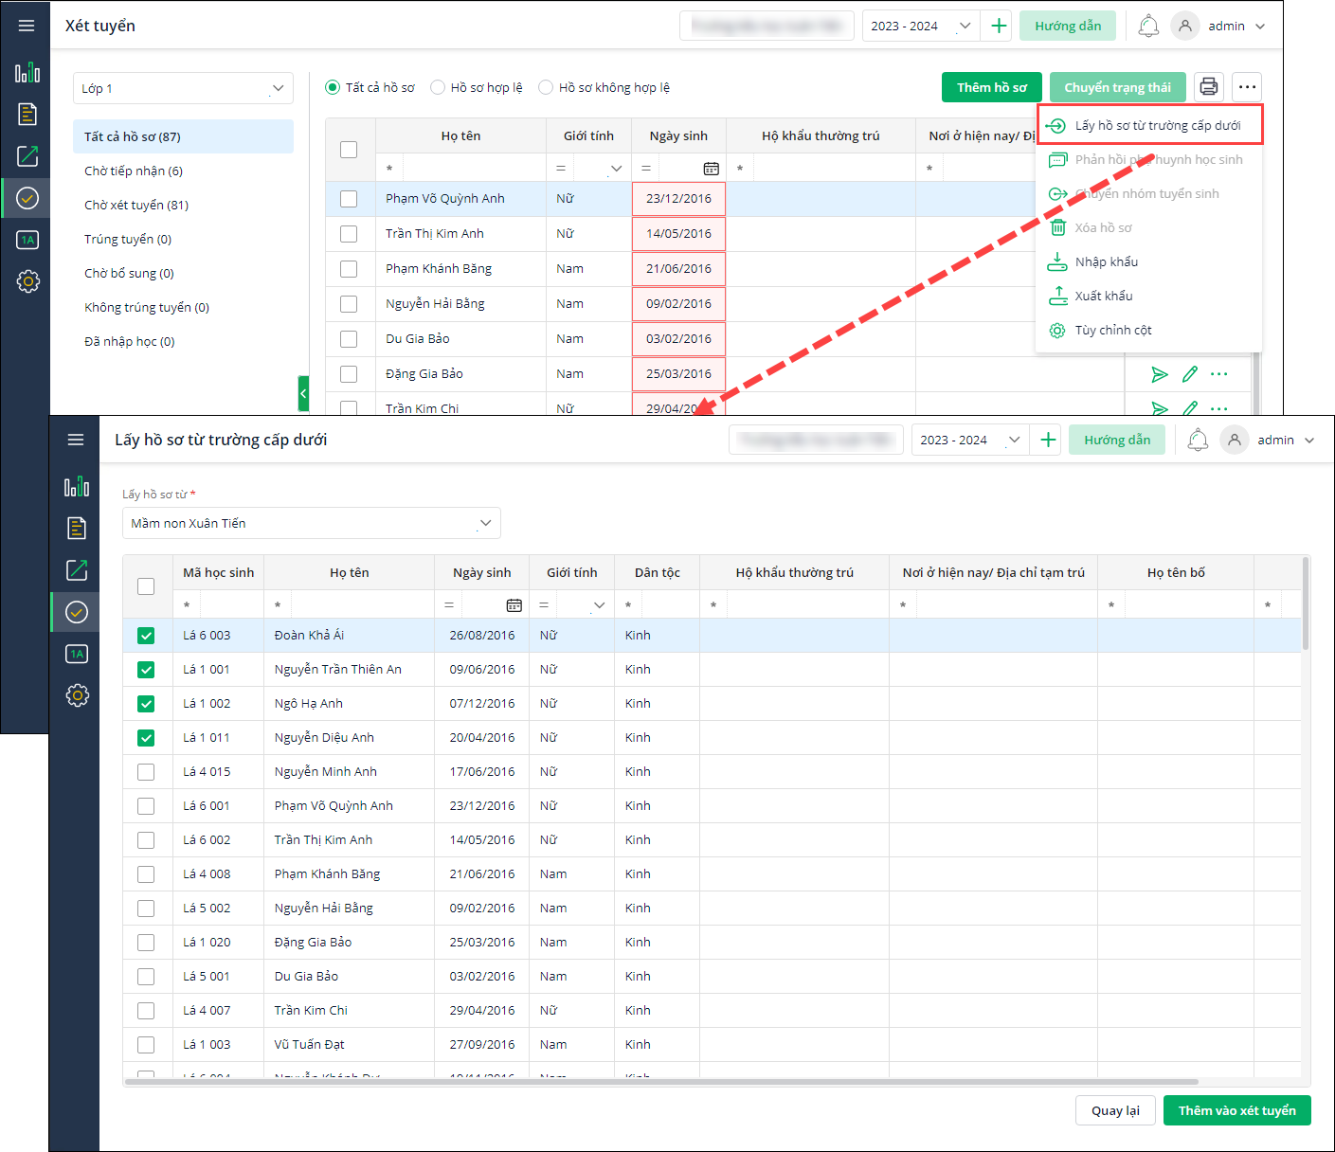Open the three-dots more options button
Screen dimensions: 1335x1152
(x=1247, y=87)
